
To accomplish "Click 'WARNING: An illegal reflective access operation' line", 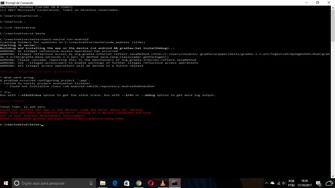I will click(x=59, y=51).
